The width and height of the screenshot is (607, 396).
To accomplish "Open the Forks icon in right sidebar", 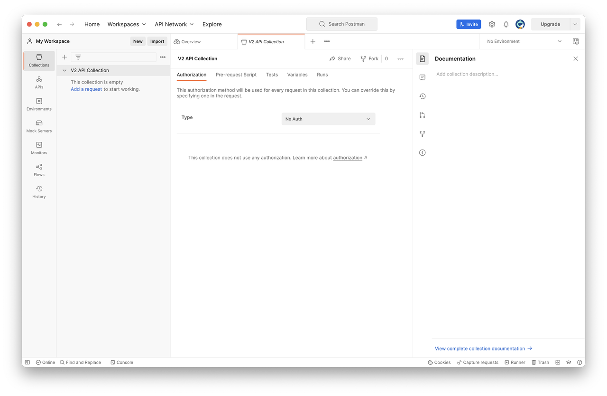I will click(422, 134).
